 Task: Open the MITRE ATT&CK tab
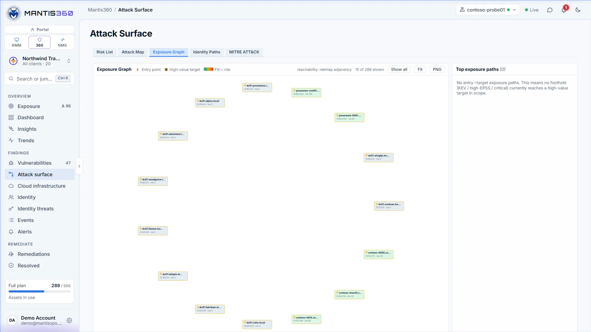[244, 52]
